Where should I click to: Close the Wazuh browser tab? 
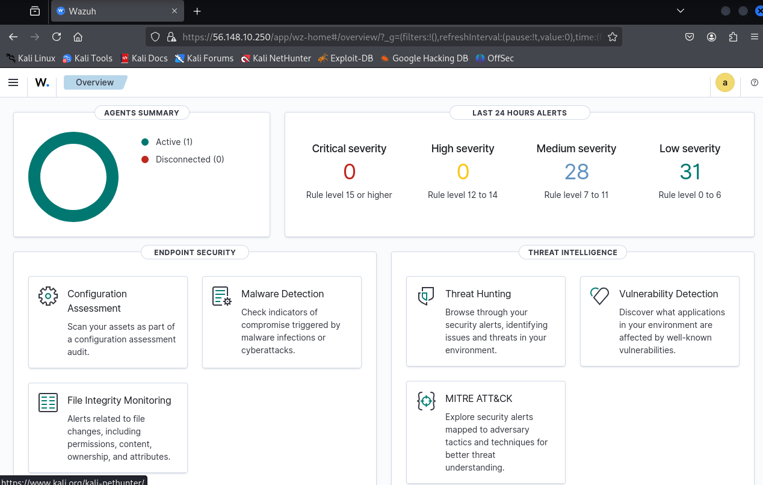click(x=175, y=11)
